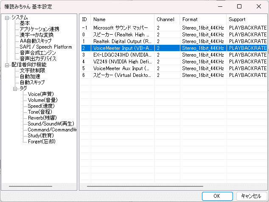
Task: Select VoiceMeeter Aux Input device row
Action: tap(173, 68)
